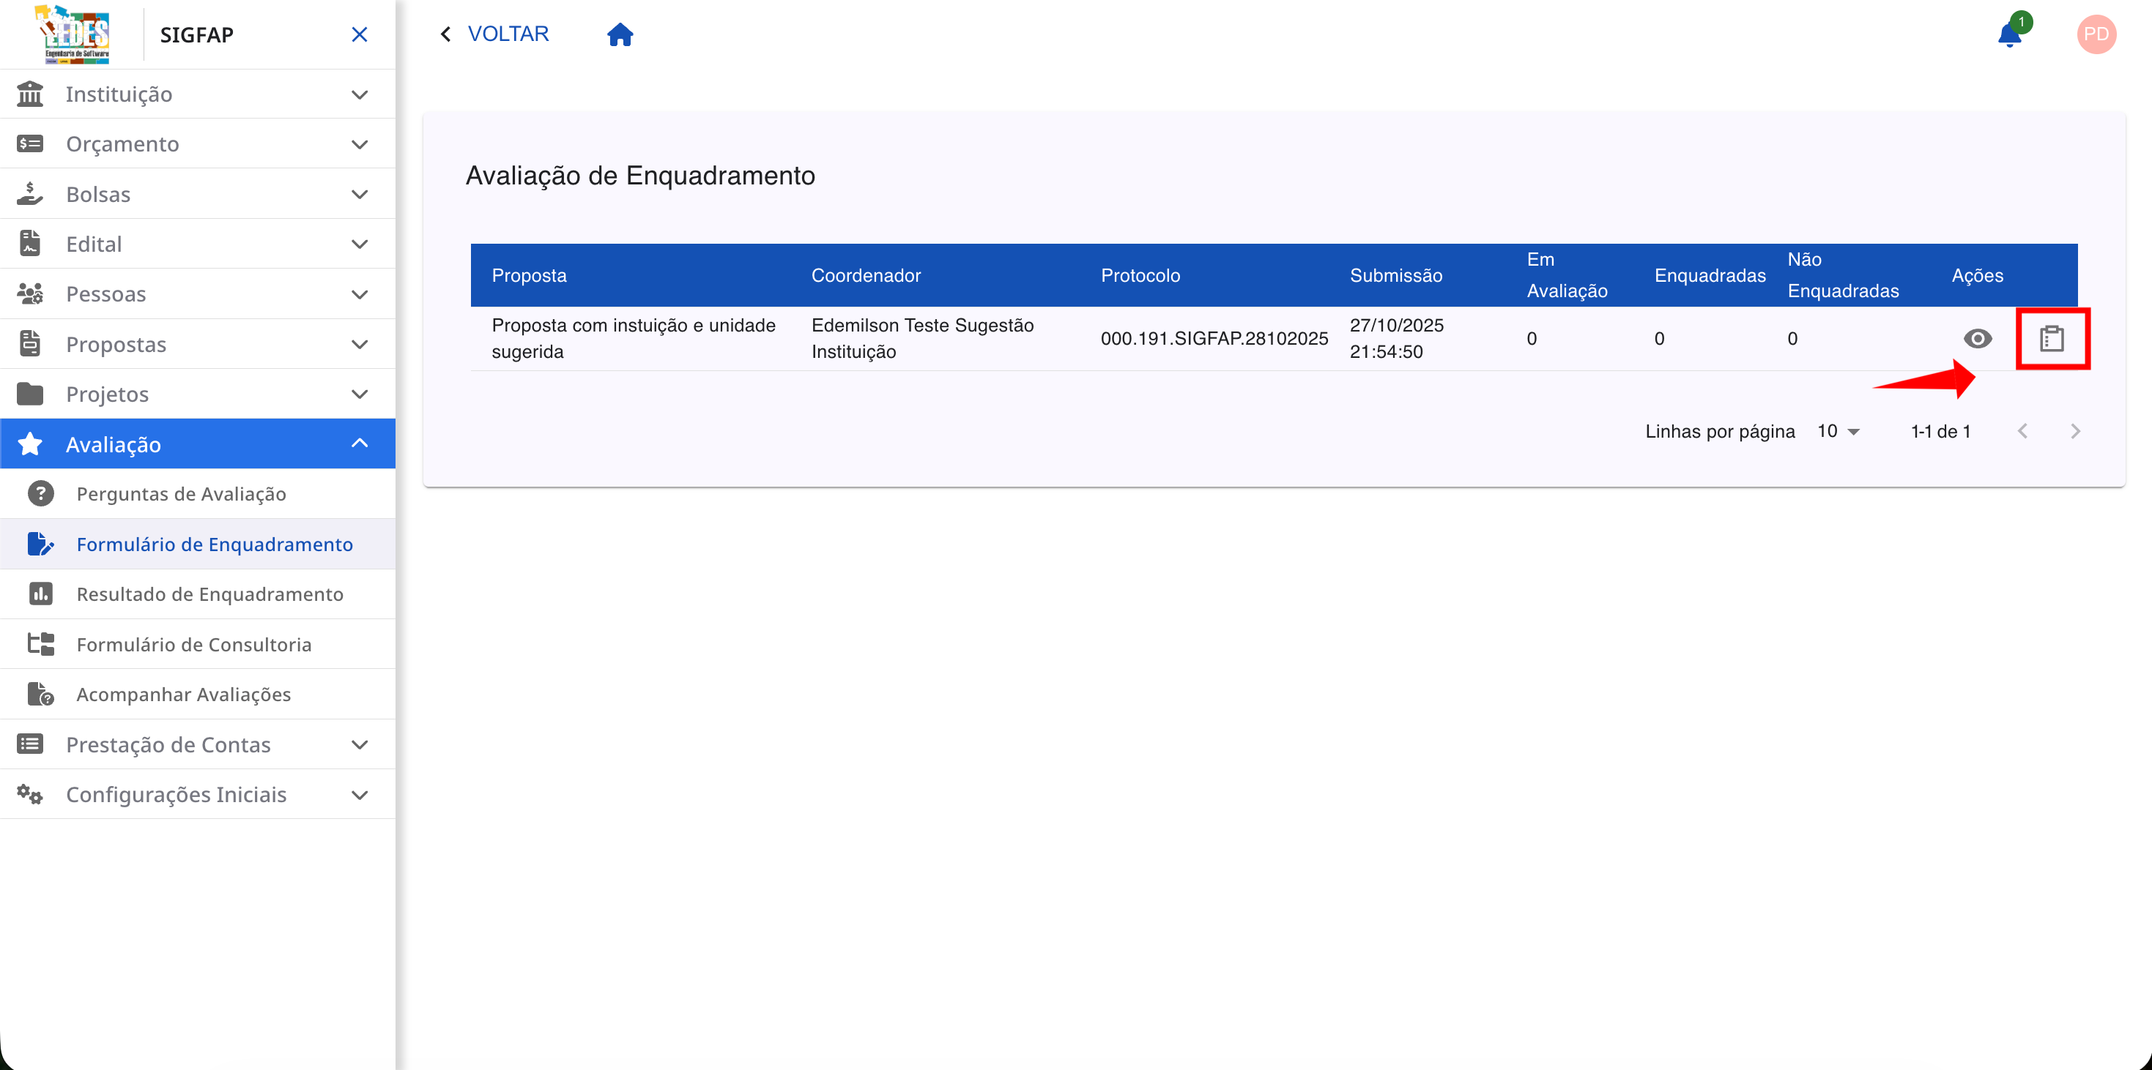The image size is (2152, 1070).
Task: Go to next page of table
Action: (2075, 432)
